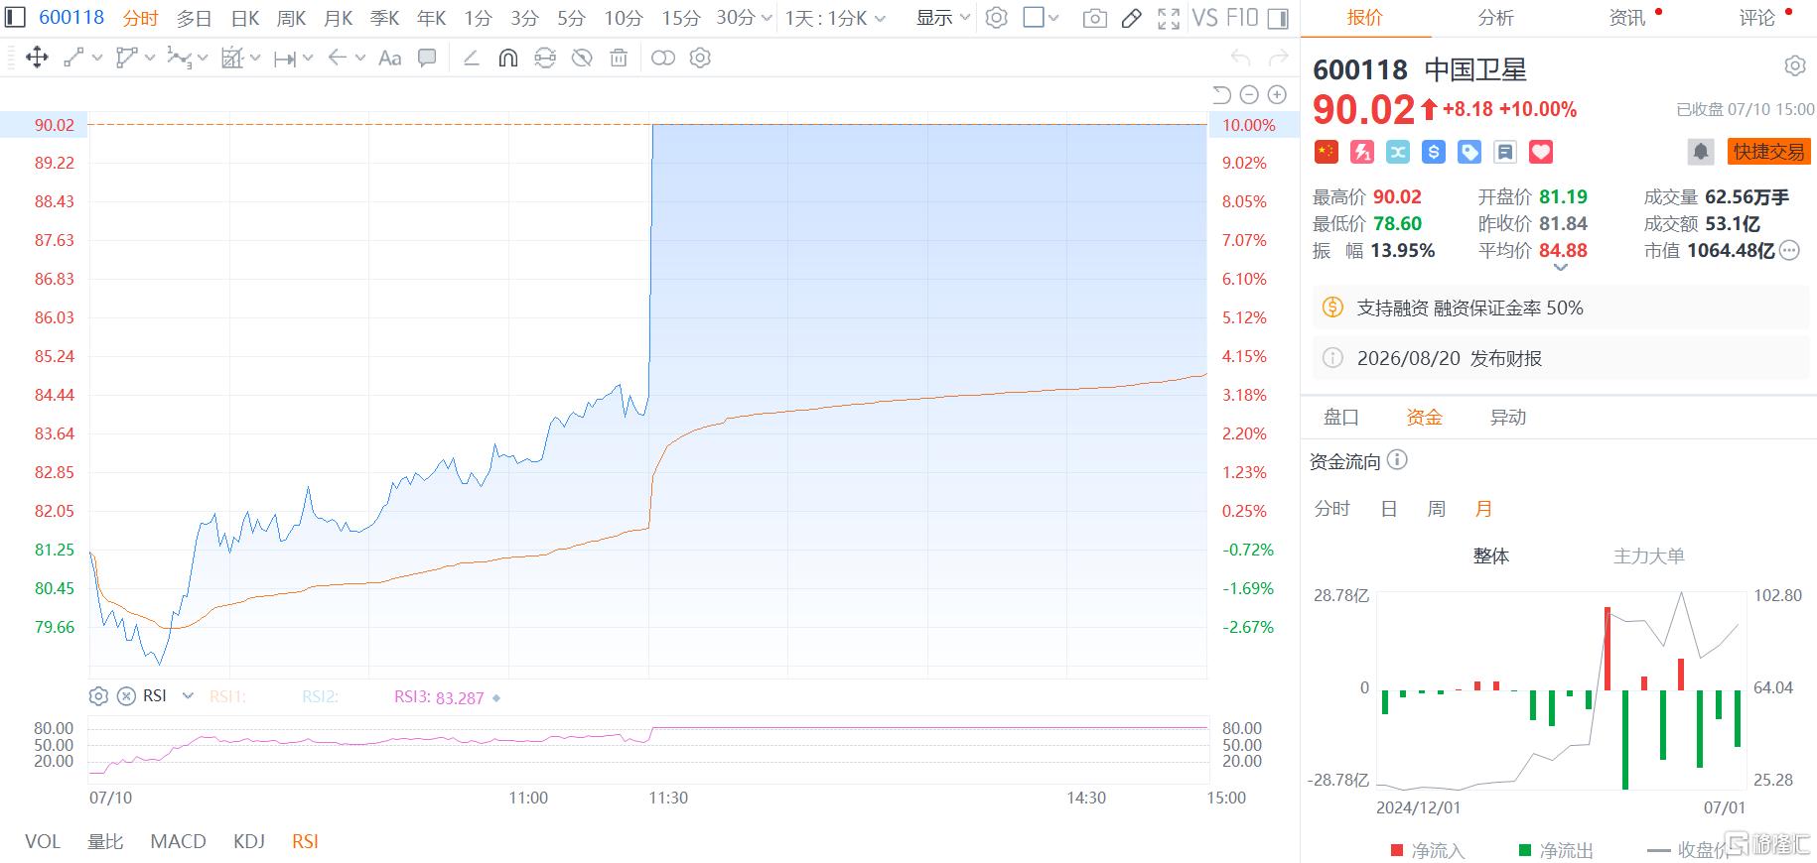Zoom in chart with plus circle
The image size is (1817, 863).
point(1277,94)
